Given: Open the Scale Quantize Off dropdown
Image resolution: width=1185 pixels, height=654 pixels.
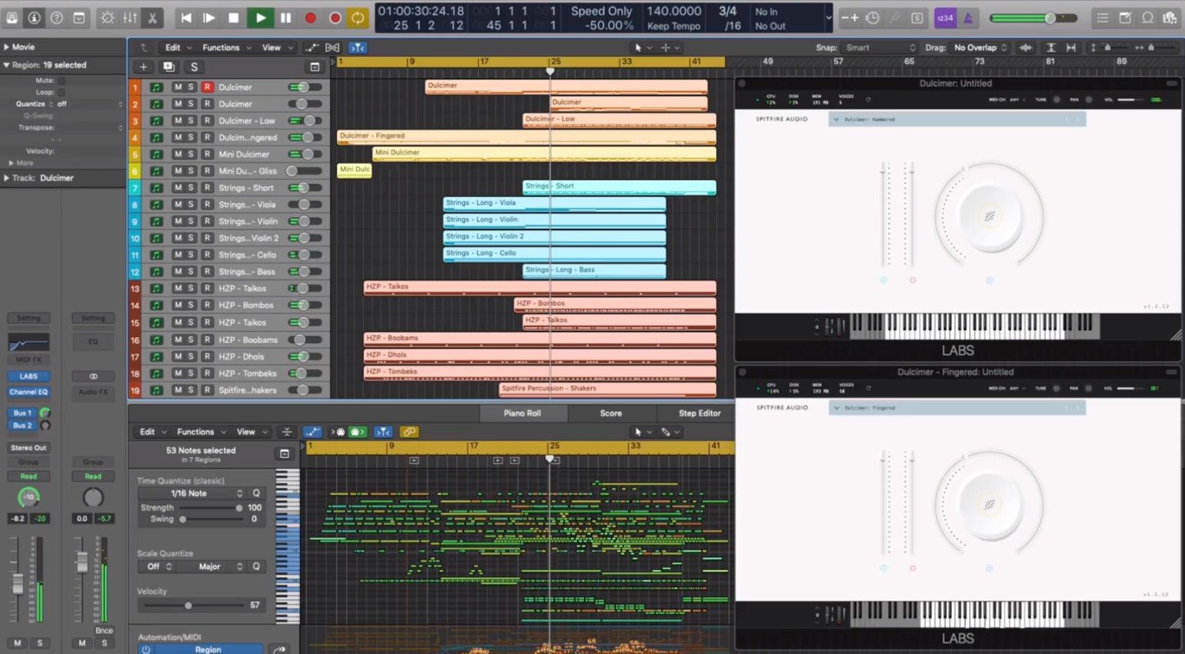Looking at the screenshot, I should 157,566.
